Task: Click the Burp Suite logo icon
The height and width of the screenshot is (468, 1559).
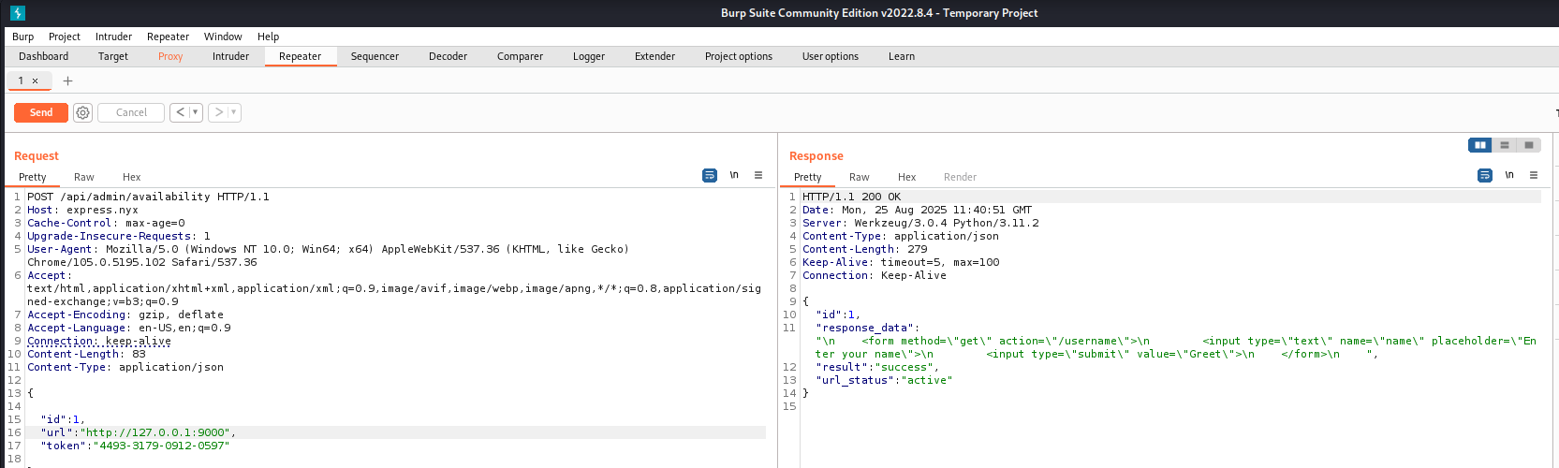Action: (17, 13)
